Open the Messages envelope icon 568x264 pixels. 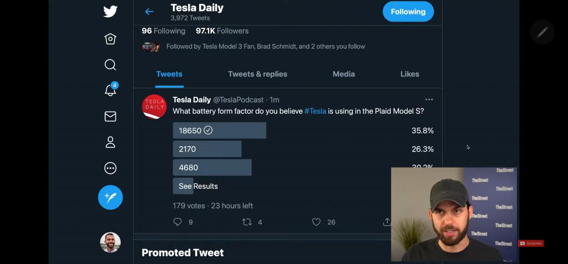pos(110,116)
